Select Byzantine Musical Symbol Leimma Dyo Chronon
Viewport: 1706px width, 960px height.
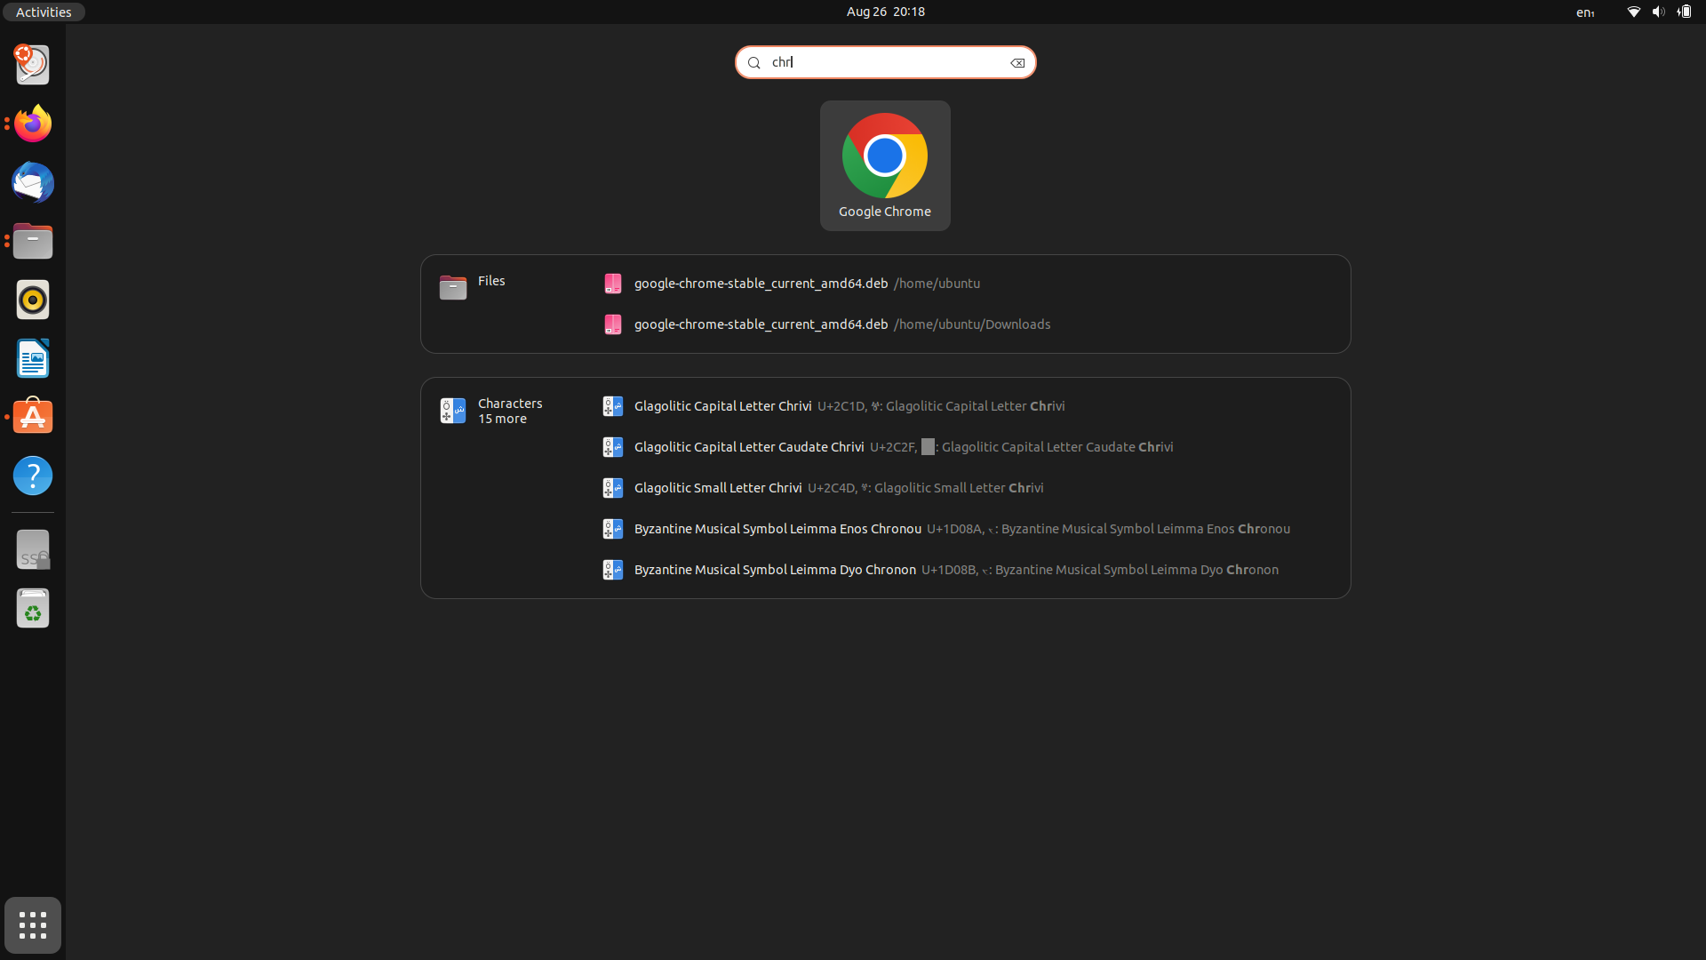967,570
